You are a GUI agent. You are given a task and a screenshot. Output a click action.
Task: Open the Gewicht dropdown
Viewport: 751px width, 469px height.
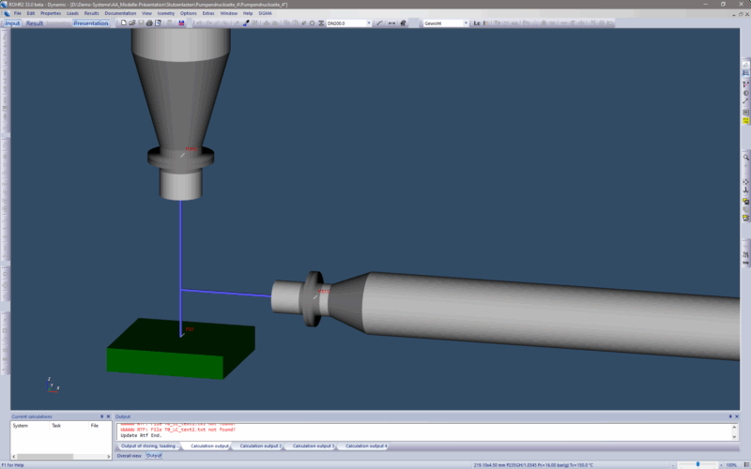pyautogui.click(x=465, y=23)
